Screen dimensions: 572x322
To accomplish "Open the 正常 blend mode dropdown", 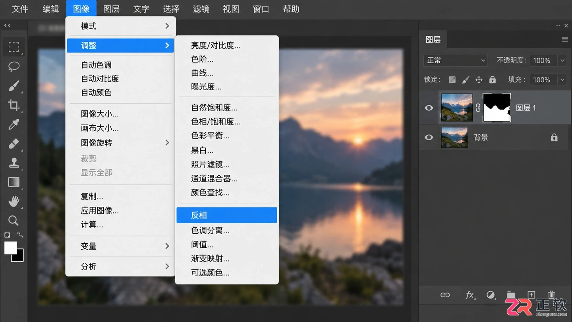I will pyautogui.click(x=456, y=60).
